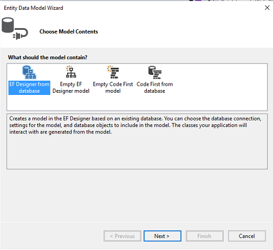Click the 'Code First from database' text label

point(155,87)
